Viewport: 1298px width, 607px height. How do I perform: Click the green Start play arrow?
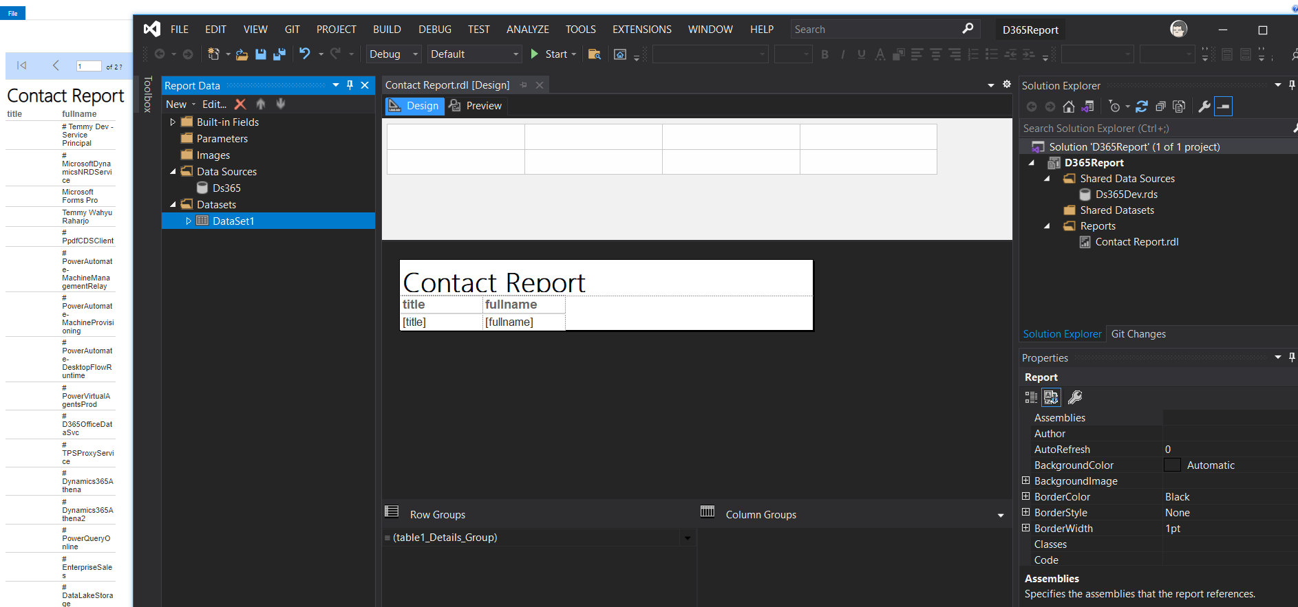pyautogui.click(x=535, y=54)
